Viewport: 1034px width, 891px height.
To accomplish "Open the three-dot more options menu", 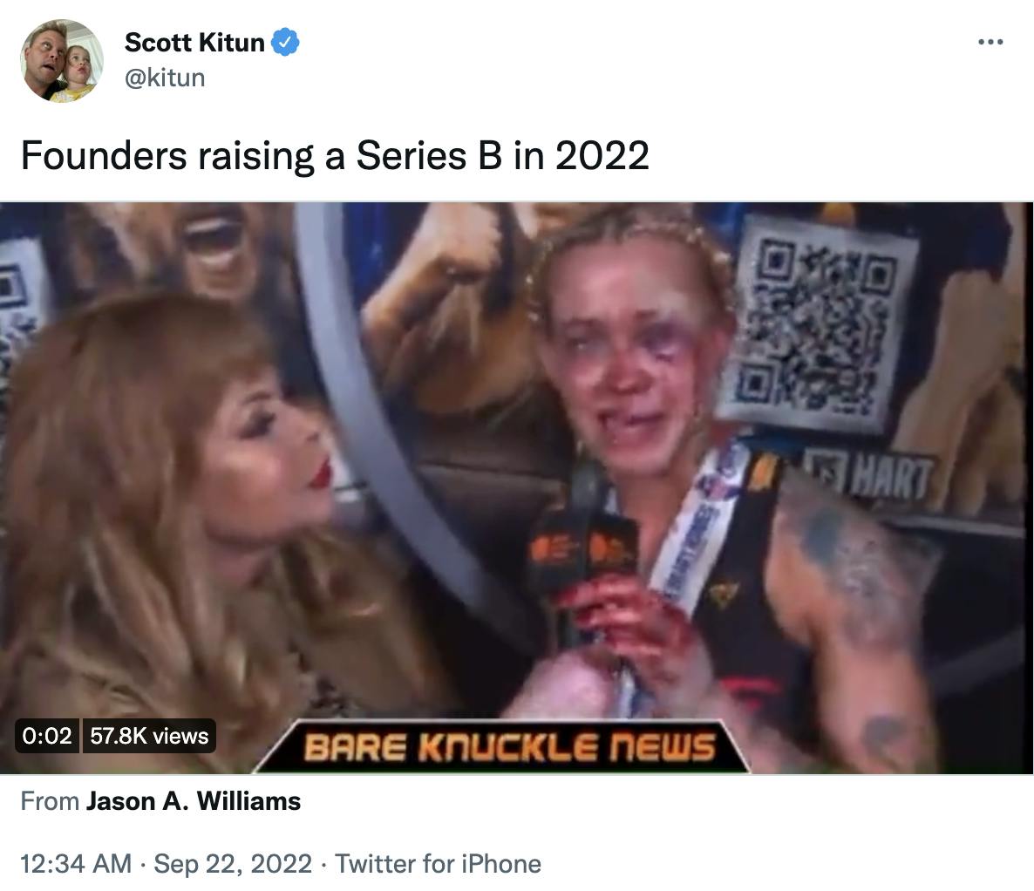I will click(x=990, y=42).
